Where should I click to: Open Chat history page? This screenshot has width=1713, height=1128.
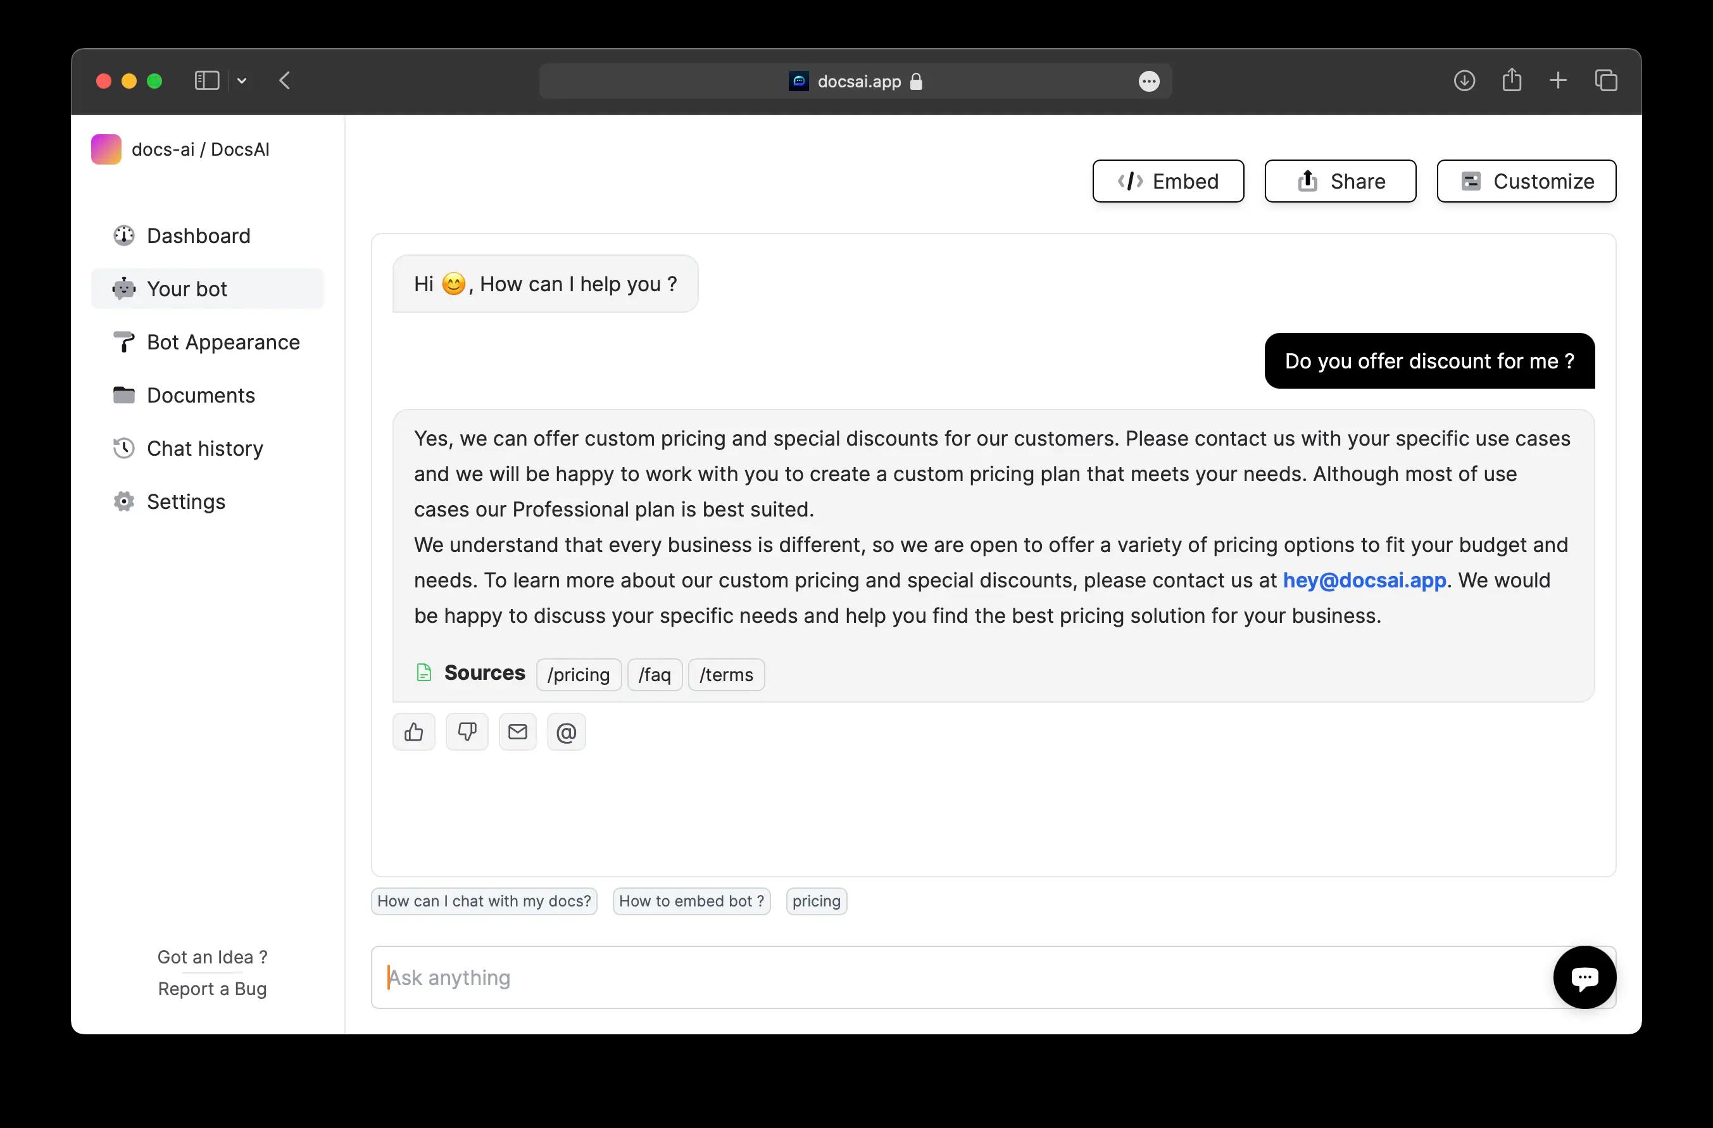[x=205, y=448]
